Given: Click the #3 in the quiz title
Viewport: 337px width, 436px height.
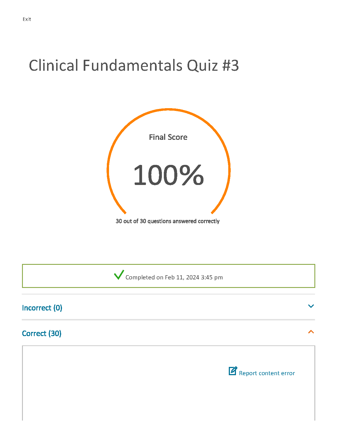Looking at the screenshot, I should click(x=229, y=66).
